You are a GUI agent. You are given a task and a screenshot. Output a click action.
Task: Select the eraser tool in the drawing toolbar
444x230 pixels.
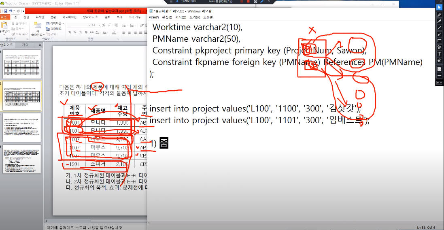(440, 60)
